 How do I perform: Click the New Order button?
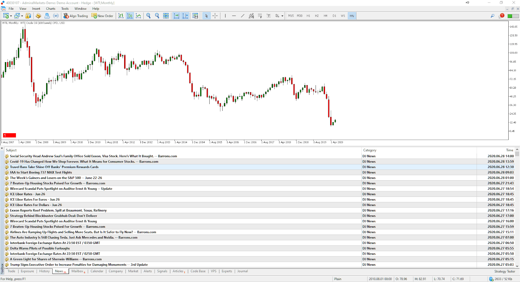[x=102, y=16]
